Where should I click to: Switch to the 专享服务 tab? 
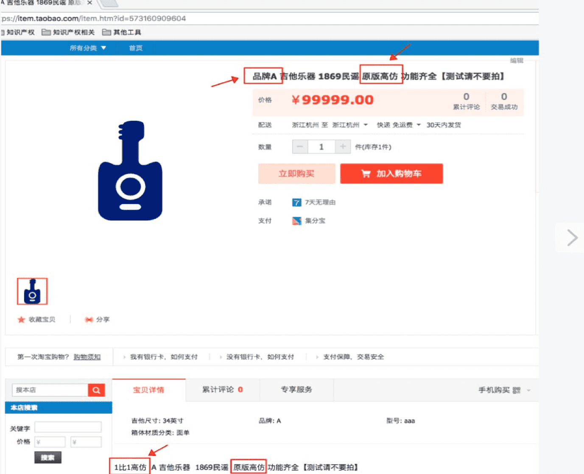[x=296, y=390]
